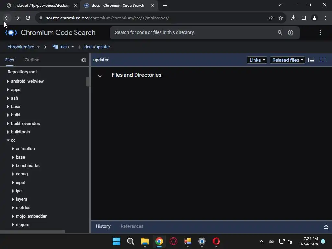Open a new browser tab
Screen dimensions: 332x249
(x=165, y=6)
